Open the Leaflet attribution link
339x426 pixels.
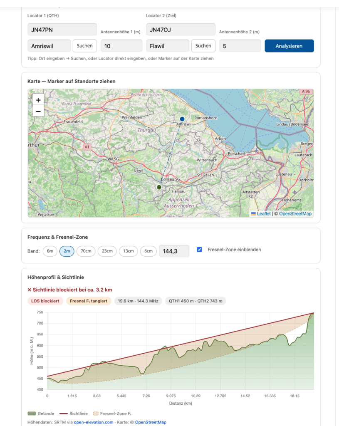pyautogui.click(x=263, y=213)
